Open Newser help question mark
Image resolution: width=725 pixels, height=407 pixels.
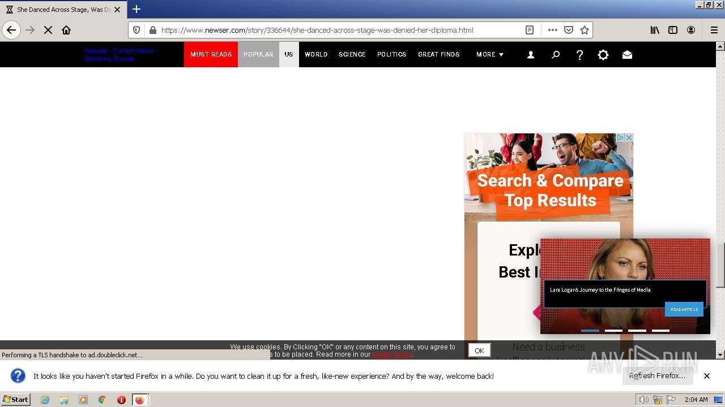579,55
